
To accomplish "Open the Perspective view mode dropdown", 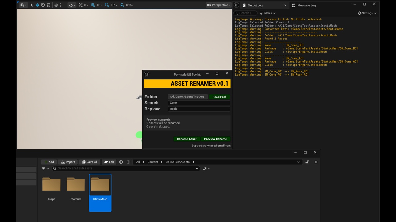I will [x=219, y=5].
